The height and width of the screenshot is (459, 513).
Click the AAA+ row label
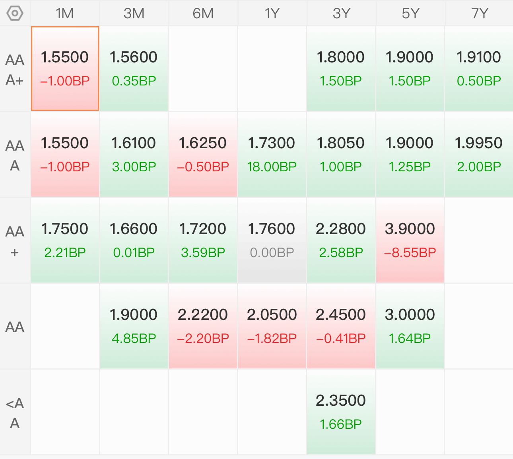pos(15,70)
